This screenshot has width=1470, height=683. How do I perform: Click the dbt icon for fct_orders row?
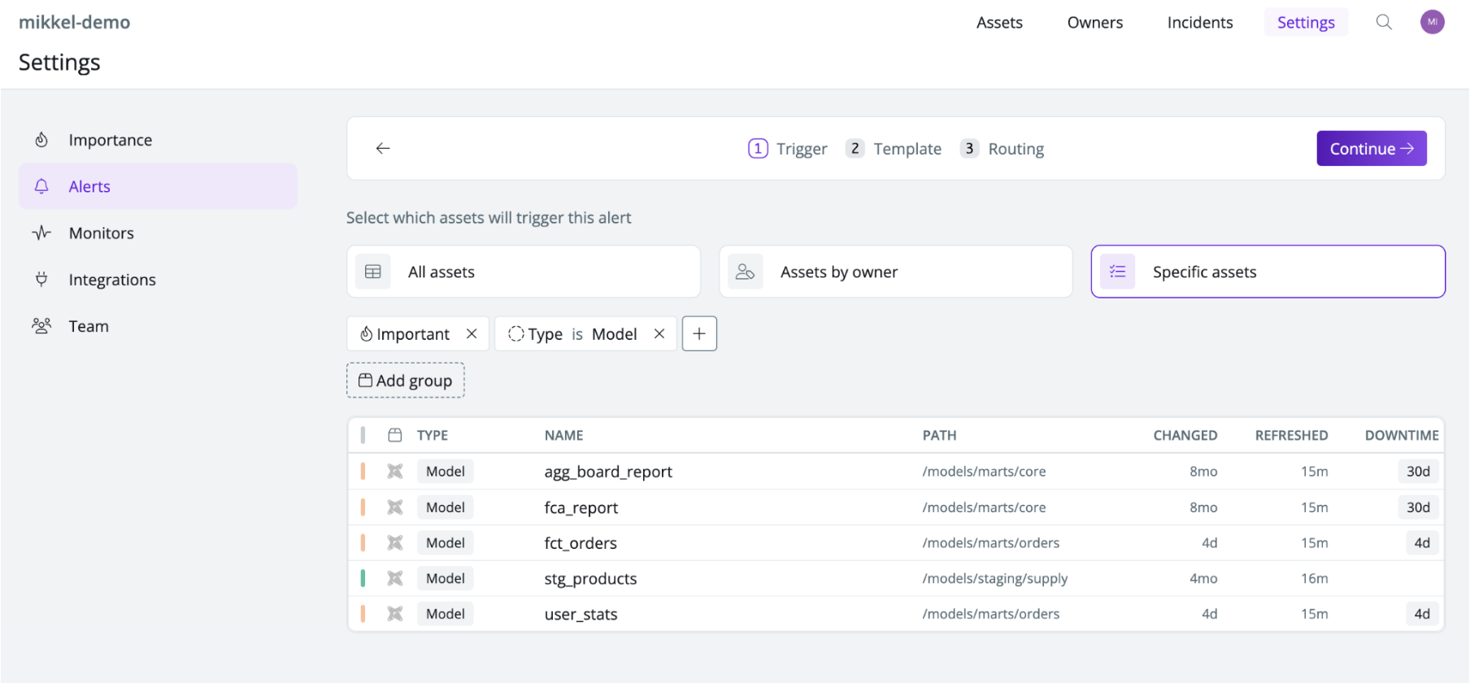pos(395,542)
